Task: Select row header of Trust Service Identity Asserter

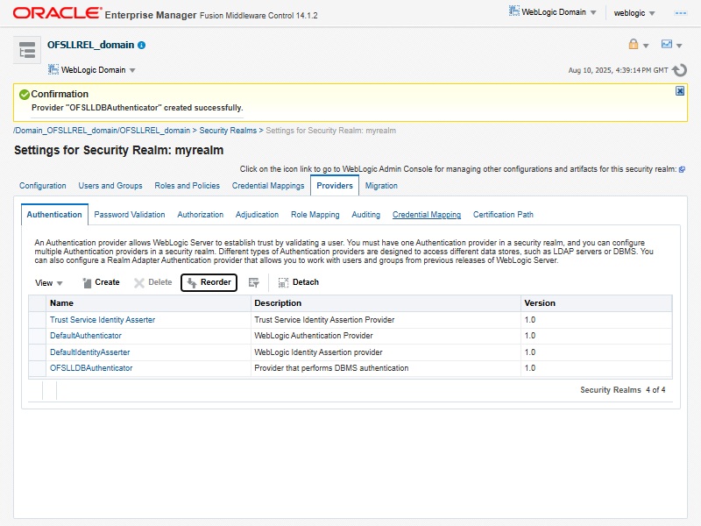Action: (x=37, y=320)
